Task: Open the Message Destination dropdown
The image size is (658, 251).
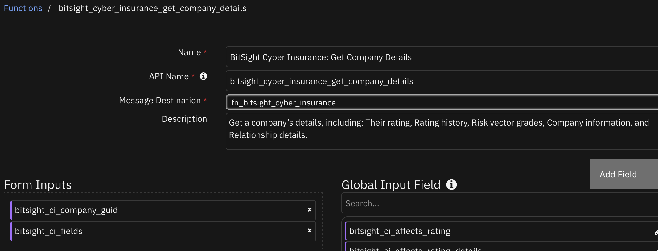Action: (x=442, y=102)
